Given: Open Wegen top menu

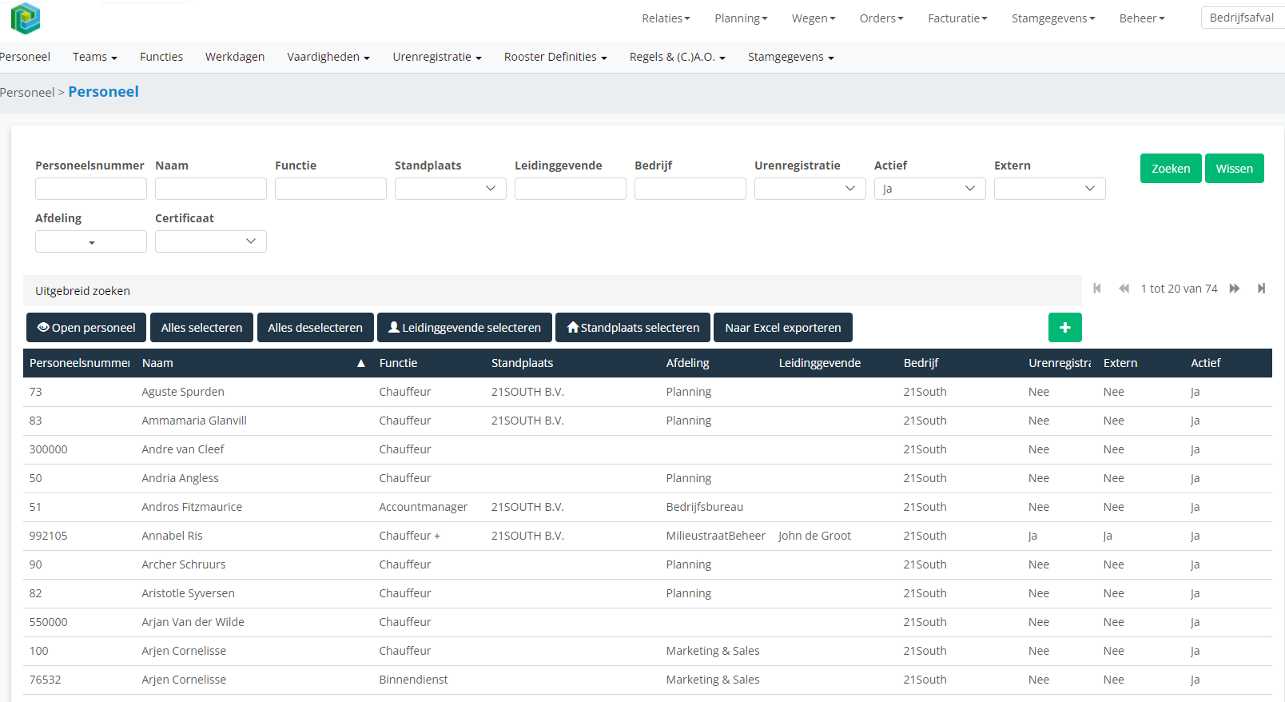Looking at the screenshot, I should tap(814, 18).
